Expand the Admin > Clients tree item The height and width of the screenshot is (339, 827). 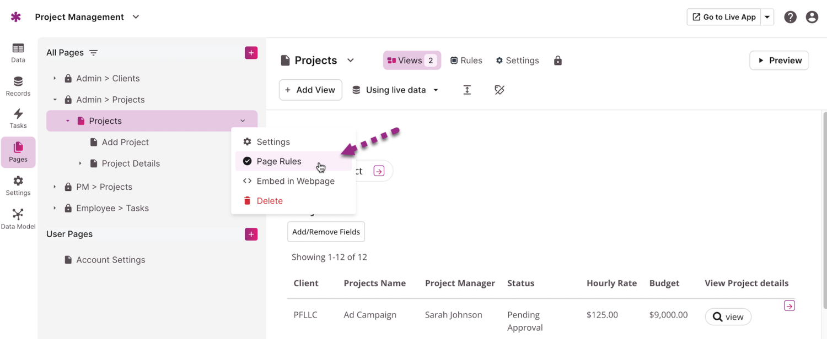tap(55, 79)
